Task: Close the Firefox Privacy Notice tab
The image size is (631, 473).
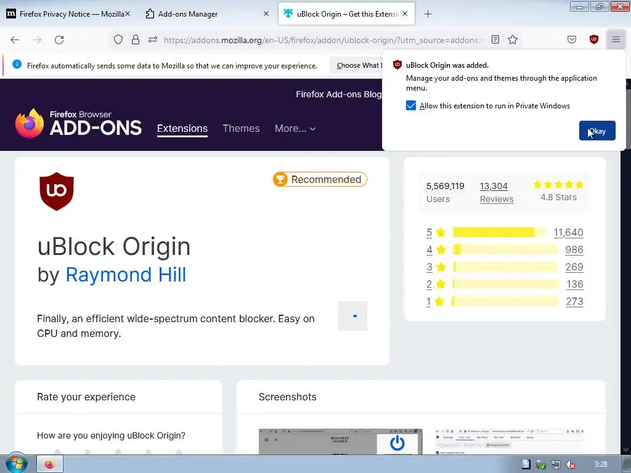Action: (127, 14)
